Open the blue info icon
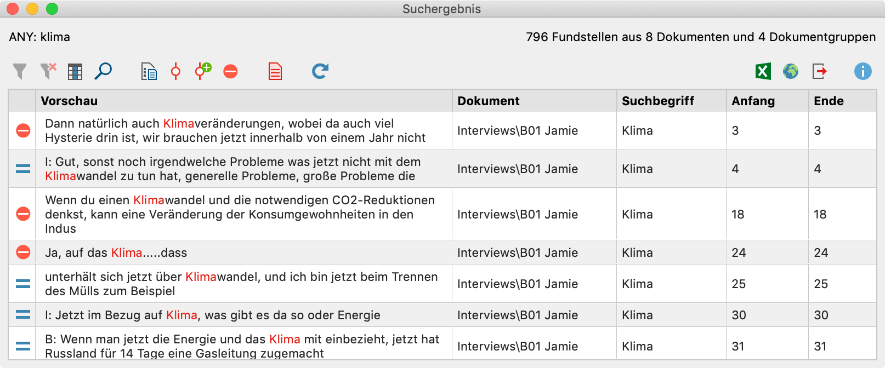The width and height of the screenshot is (885, 368). click(863, 71)
